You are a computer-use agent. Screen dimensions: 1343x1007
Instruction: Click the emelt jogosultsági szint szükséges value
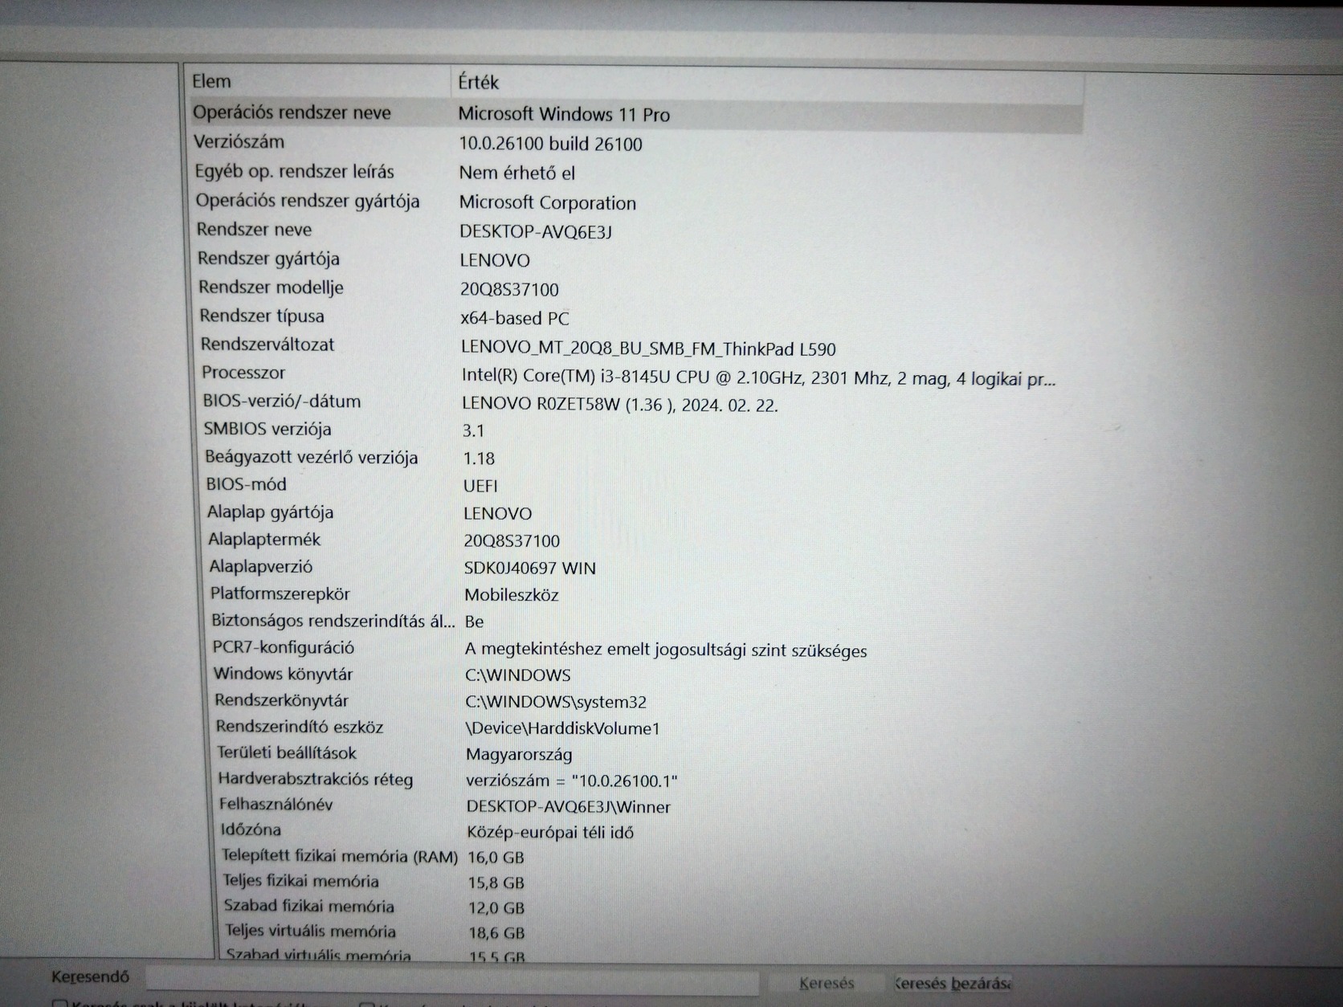[x=666, y=650]
